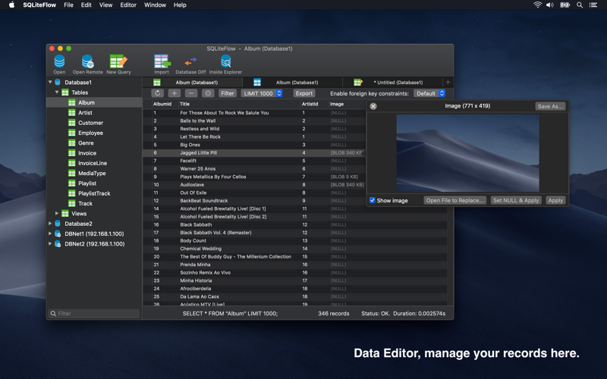
Task: Click Set NULL & Apply button
Action: click(x=516, y=200)
